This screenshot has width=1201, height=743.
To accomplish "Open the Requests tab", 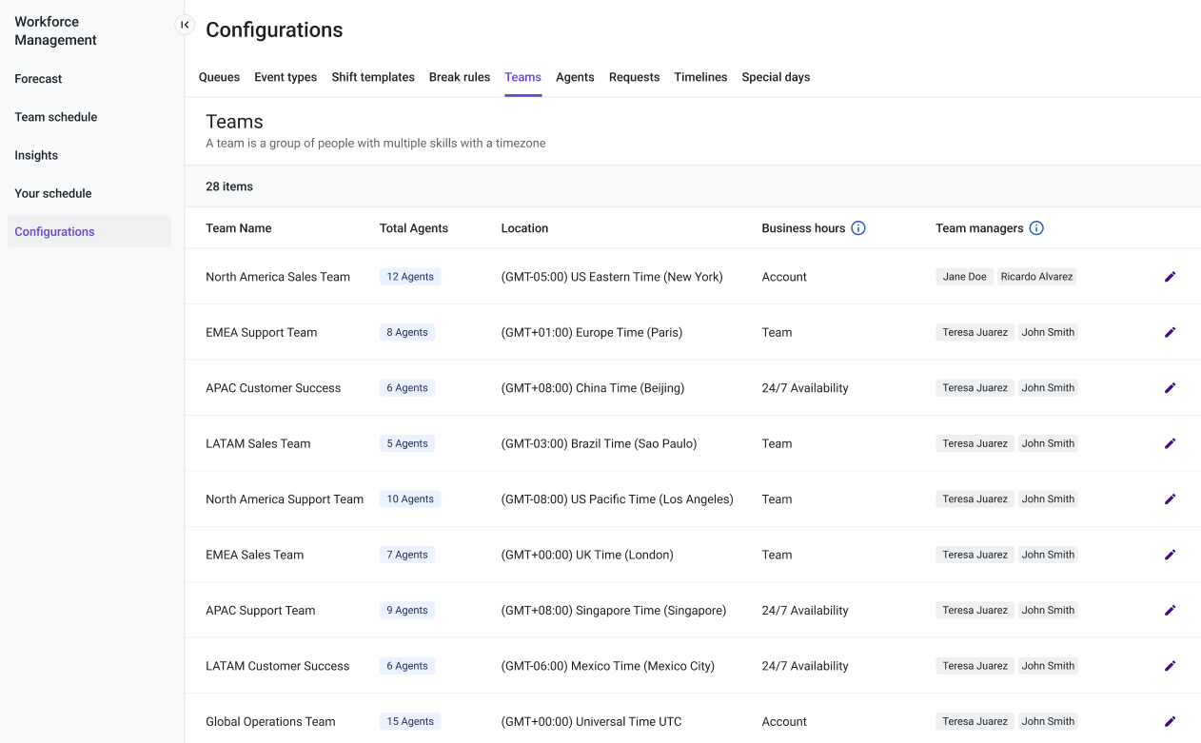I will coord(634,77).
